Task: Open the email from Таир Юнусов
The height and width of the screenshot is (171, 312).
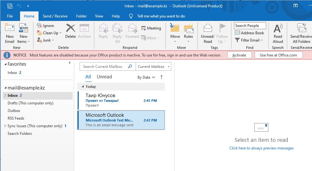Action: tap(121, 100)
